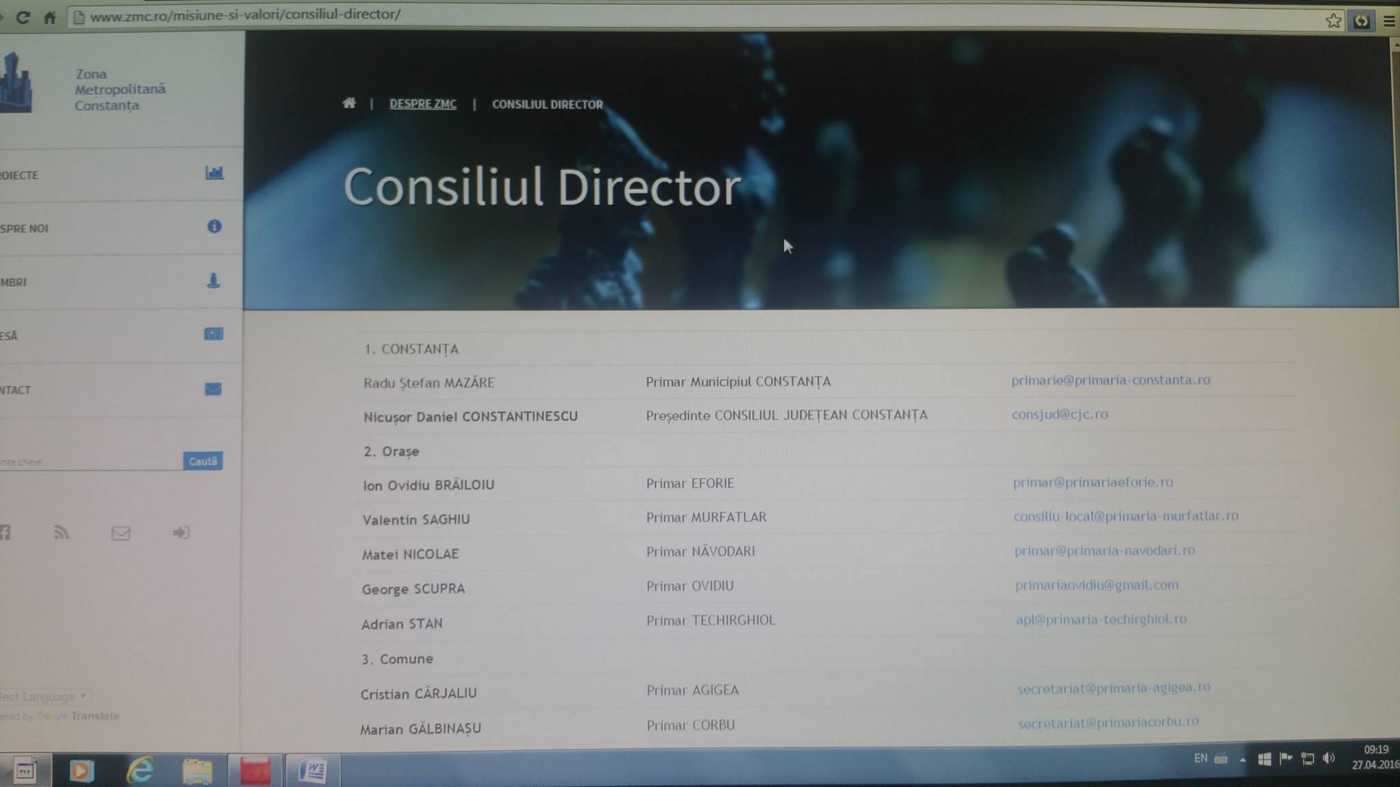Select the name Ion Ovidiu BRĂILOIU

click(428, 485)
